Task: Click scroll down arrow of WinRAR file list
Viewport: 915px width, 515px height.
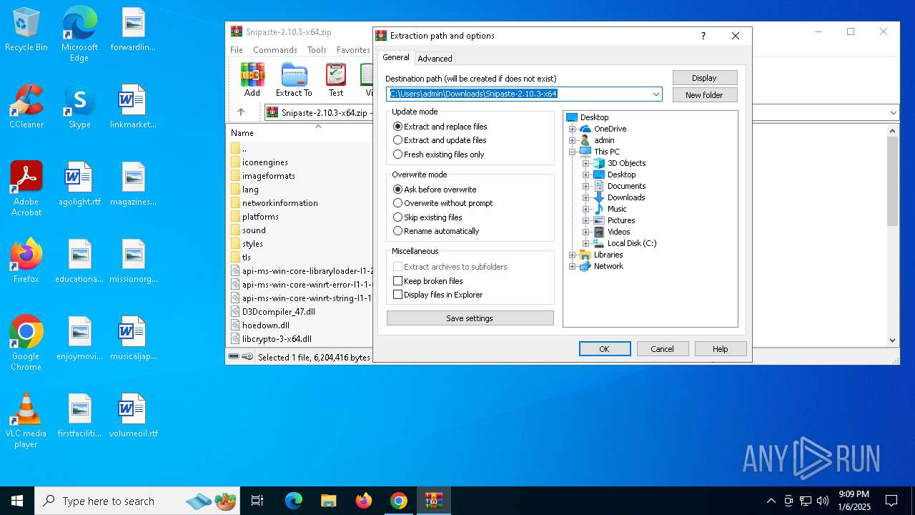Action: tap(893, 340)
